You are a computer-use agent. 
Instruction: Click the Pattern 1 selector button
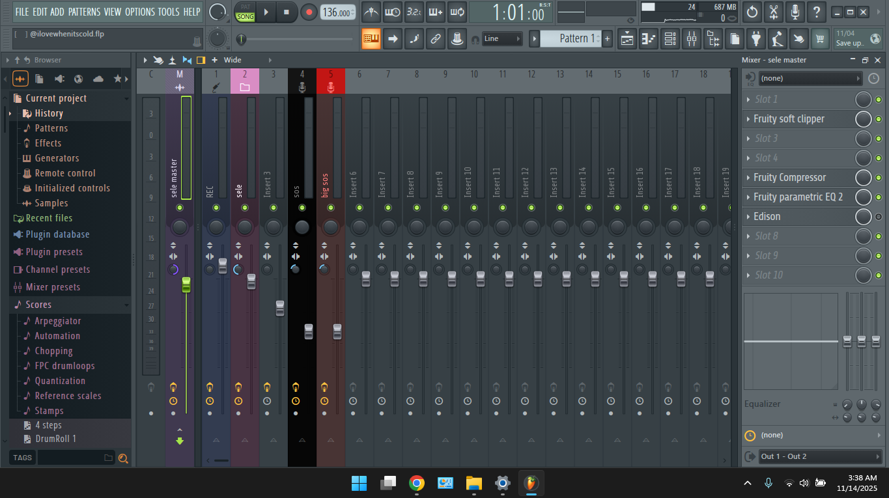[x=568, y=38]
